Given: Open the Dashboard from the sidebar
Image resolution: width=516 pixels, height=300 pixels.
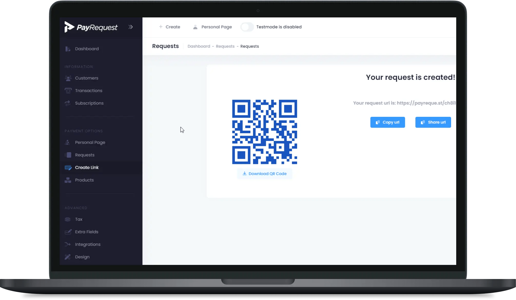Looking at the screenshot, I should click(86, 49).
